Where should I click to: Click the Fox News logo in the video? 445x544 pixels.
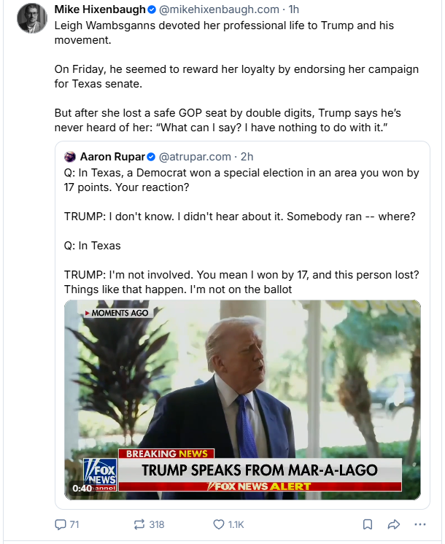coord(98,473)
